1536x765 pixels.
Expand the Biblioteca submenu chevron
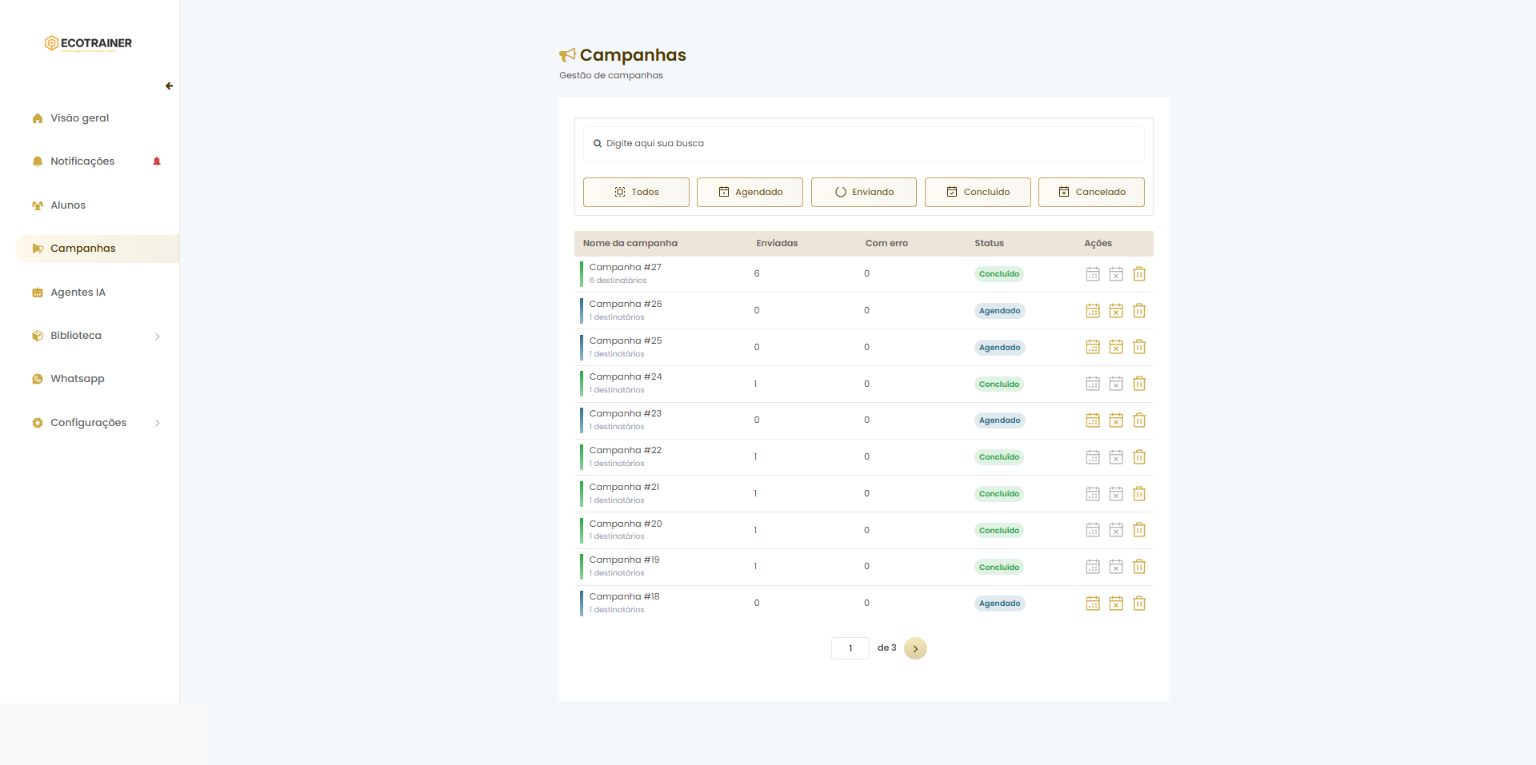click(x=158, y=337)
